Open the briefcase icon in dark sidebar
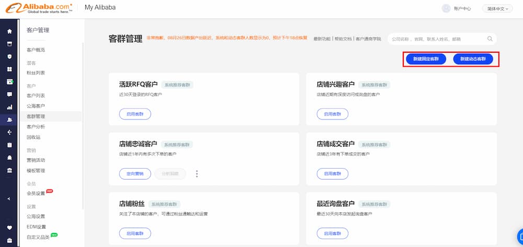 9,240
